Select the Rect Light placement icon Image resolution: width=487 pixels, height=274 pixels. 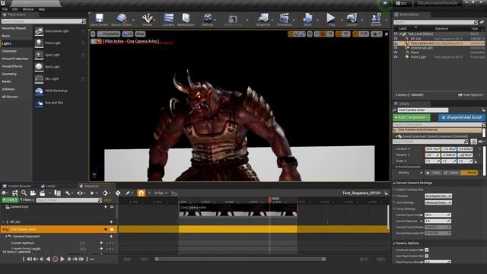click(x=39, y=67)
